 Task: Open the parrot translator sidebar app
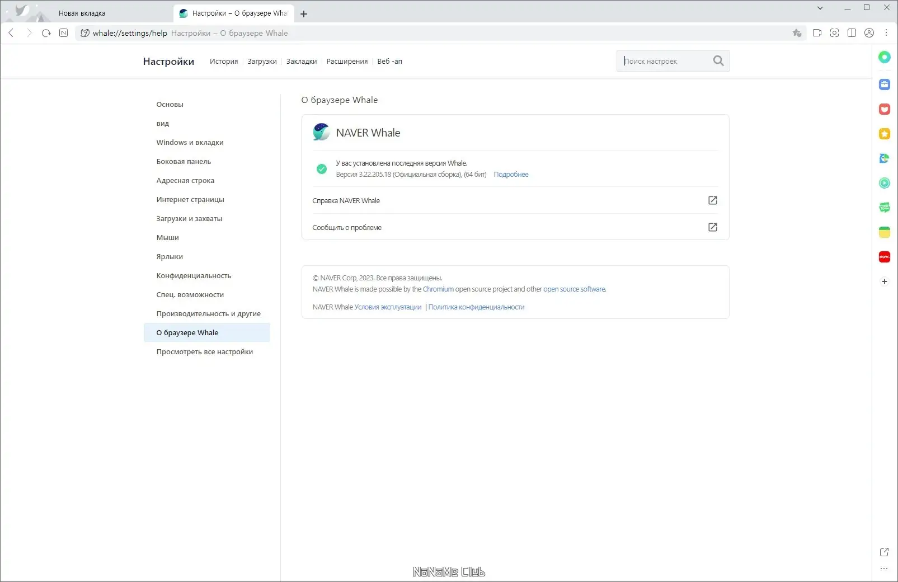click(x=885, y=158)
